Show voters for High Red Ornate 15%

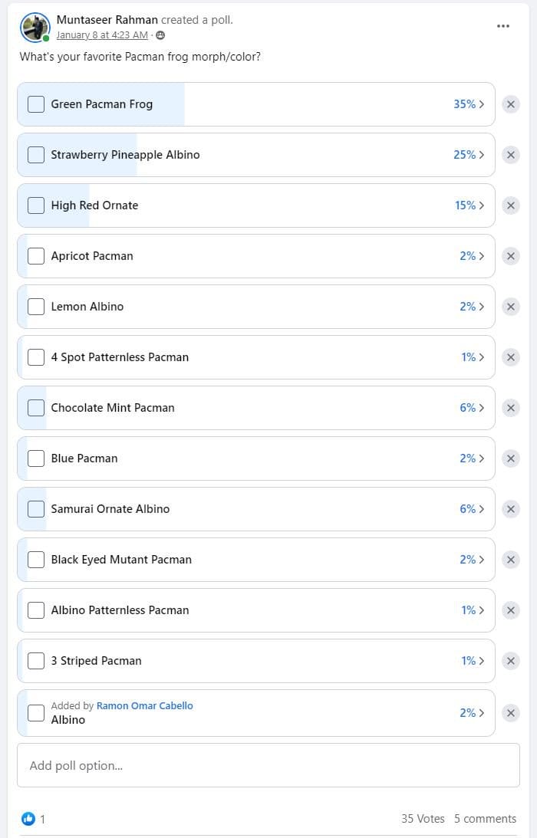(469, 205)
